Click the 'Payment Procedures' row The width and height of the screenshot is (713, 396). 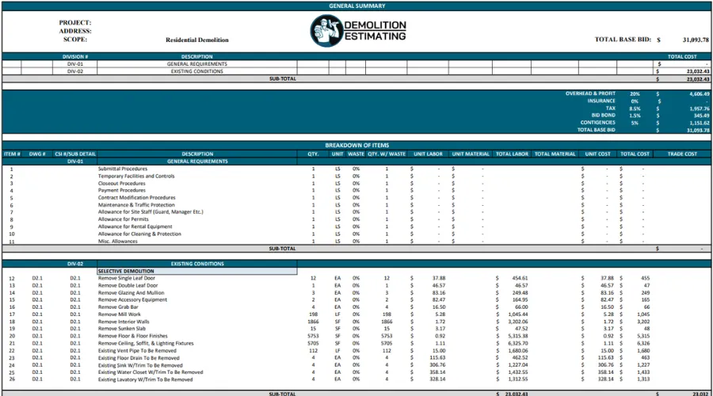tap(122, 191)
